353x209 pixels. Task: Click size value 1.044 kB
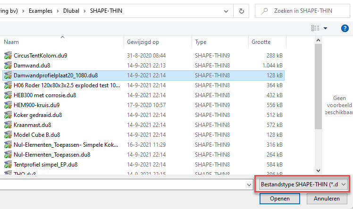[272, 66]
